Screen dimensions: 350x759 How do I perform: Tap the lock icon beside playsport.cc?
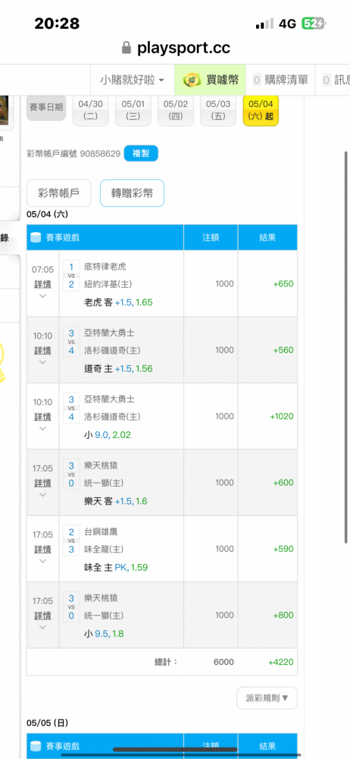click(x=127, y=47)
